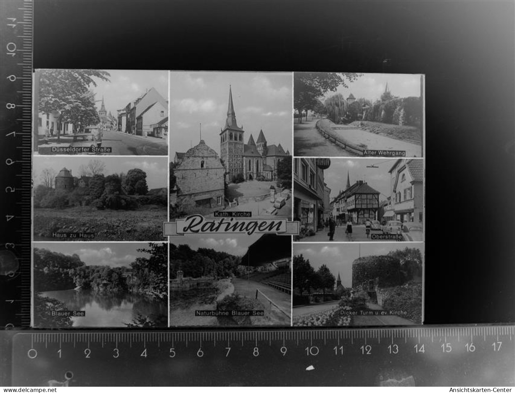Viewport: 515px width, 393px height.
Task: Click the Düsseldorfer Straße caption label
Action: tap(81, 150)
